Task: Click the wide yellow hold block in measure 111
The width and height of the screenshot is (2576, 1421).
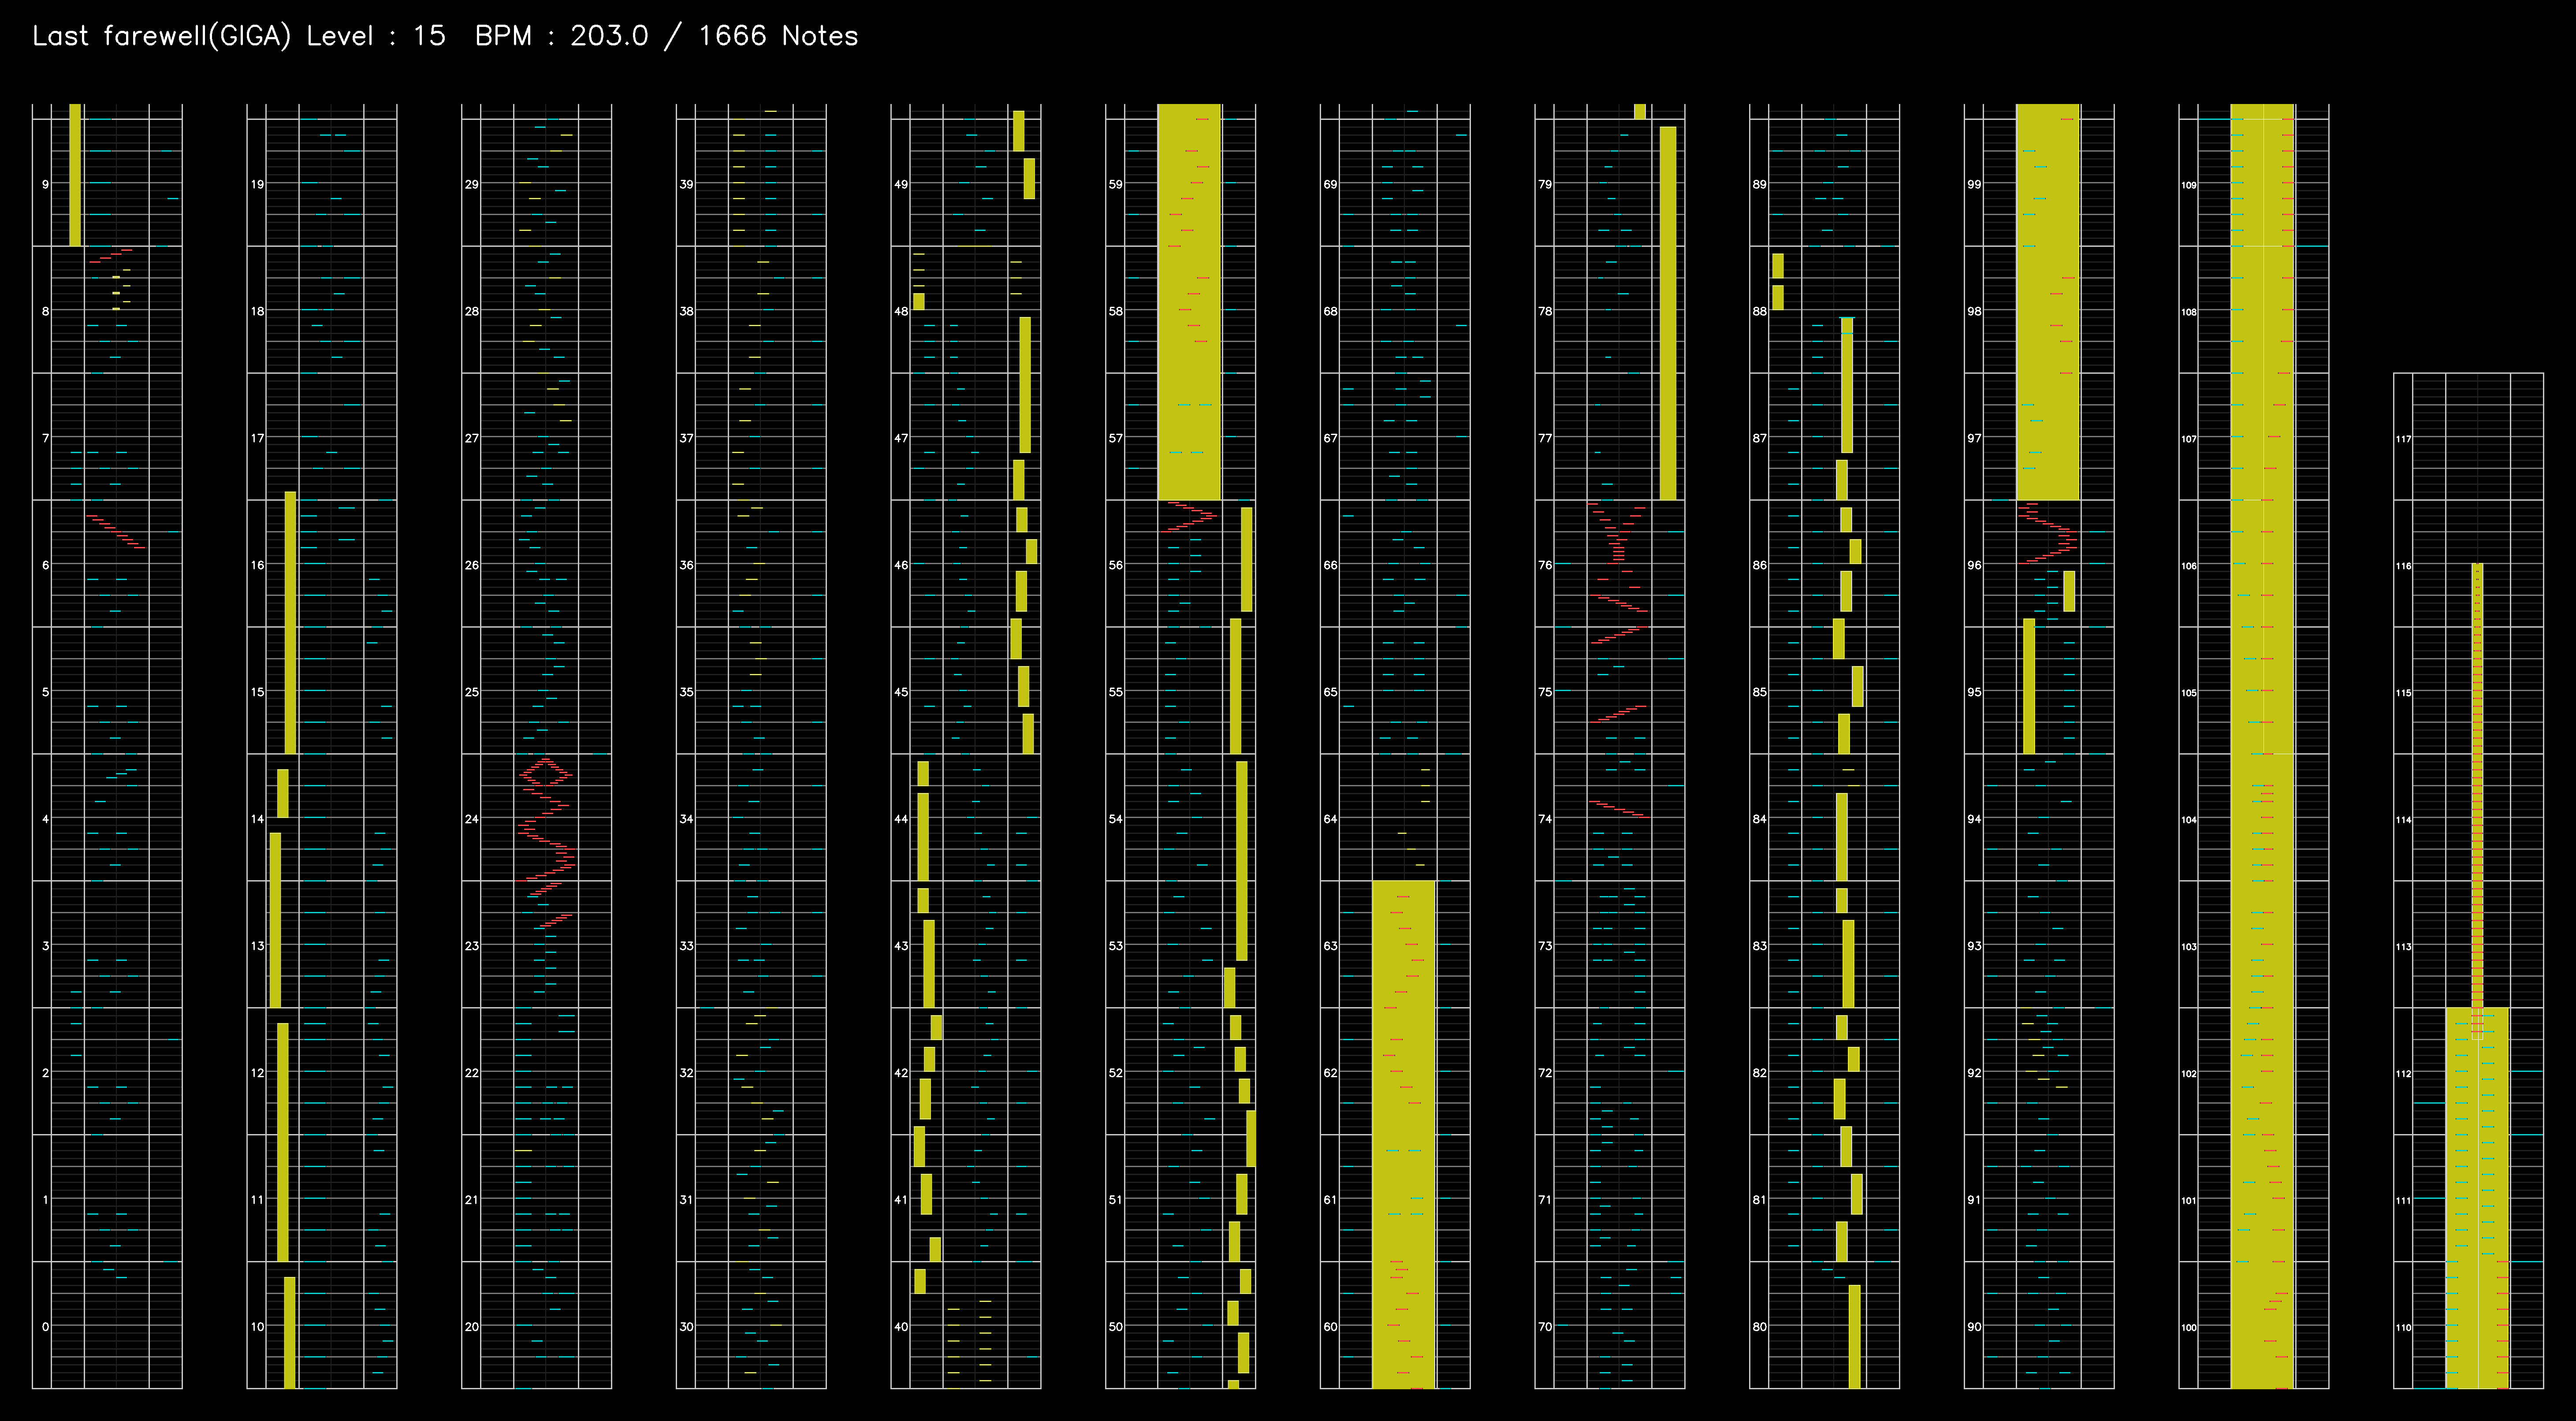Action: pyautogui.click(x=2477, y=1198)
